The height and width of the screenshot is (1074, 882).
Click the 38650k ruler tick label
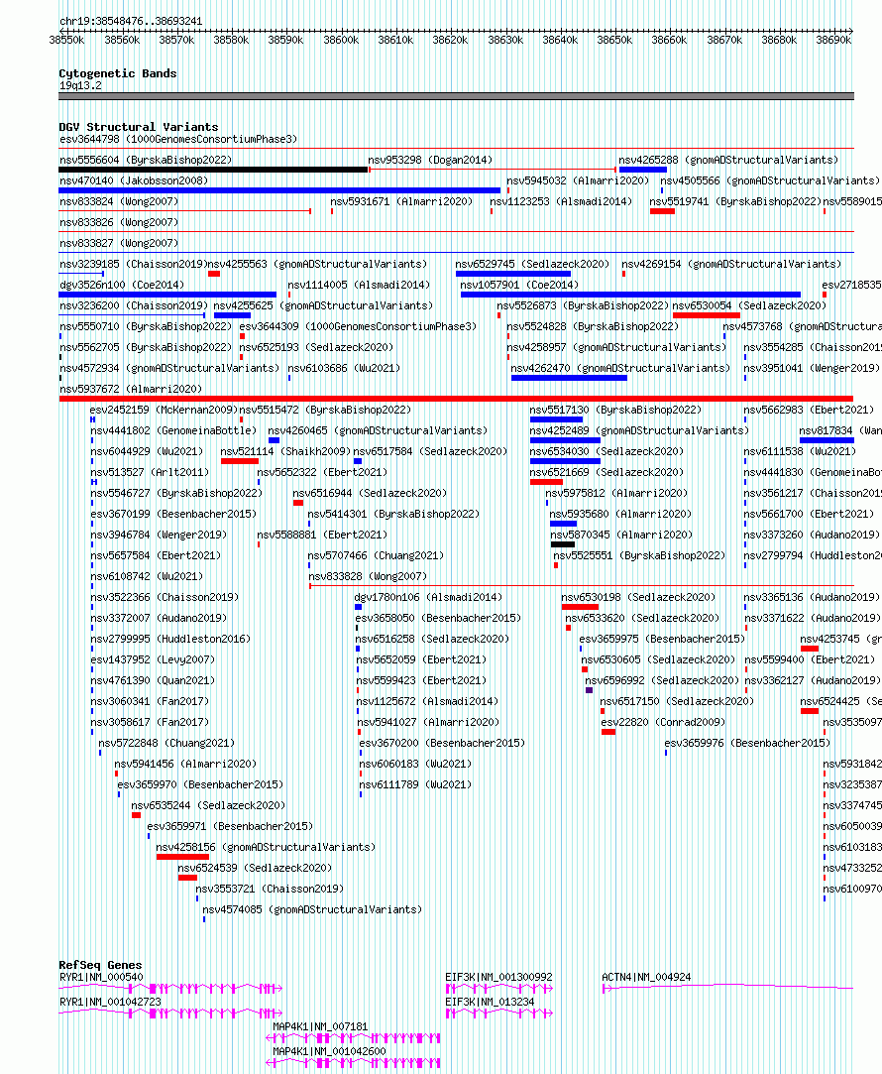coord(614,41)
